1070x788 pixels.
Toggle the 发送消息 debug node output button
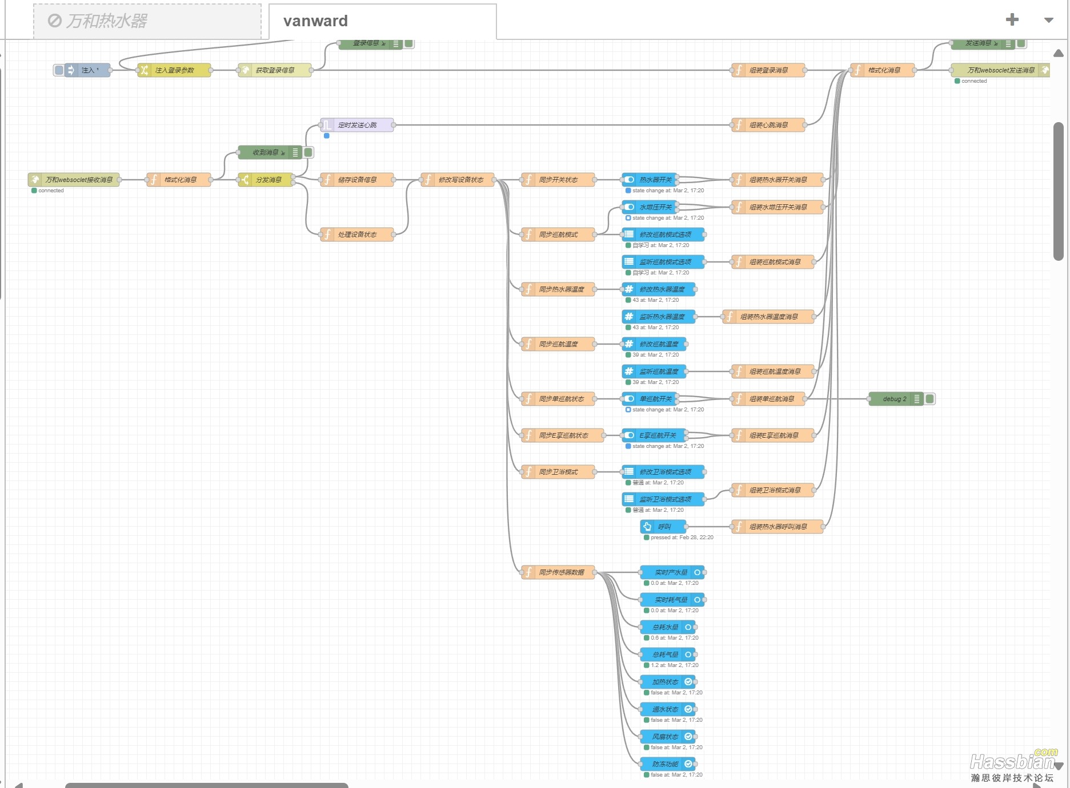click(x=1021, y=43)
